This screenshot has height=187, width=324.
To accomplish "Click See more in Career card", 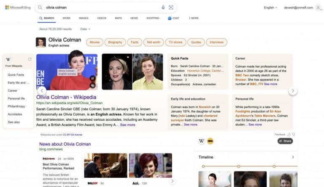I will [270, 84].
